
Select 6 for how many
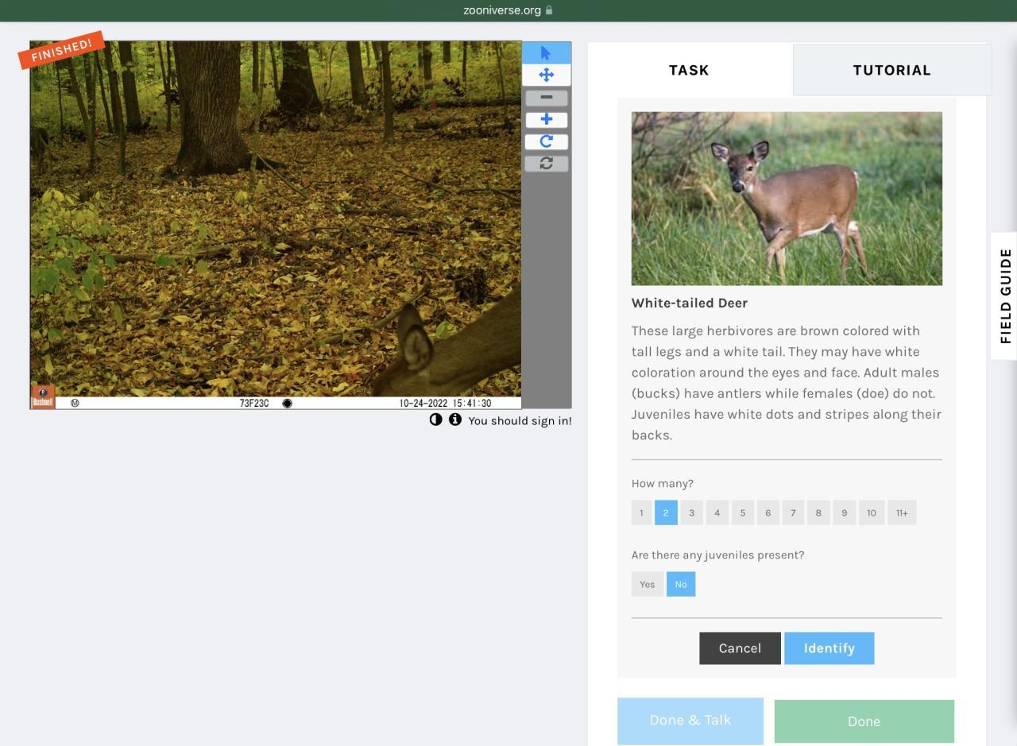pos(768,512)
